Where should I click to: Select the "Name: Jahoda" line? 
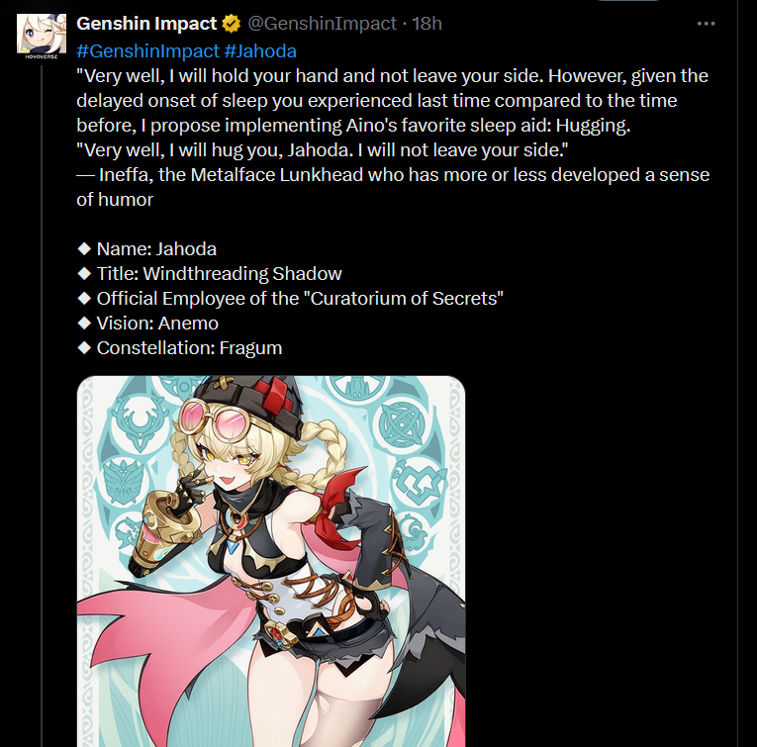pyautogui.click(x=146, y=249)
